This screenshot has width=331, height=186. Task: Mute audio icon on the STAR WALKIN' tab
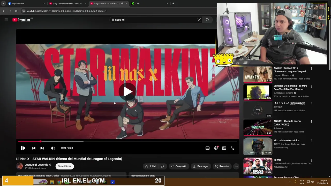pyautogui.click(x=122, y=3)
